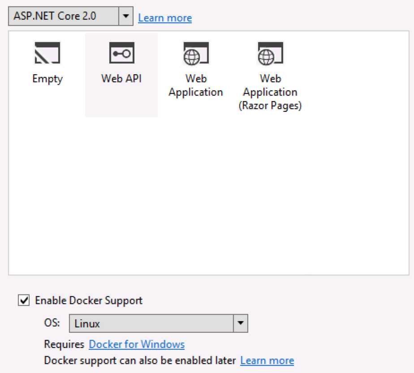Open the Learn more link about Docker support
Image resolution: width=414 pixels, height=373 pixels.
pyautogui.click(x=267, y=360)
